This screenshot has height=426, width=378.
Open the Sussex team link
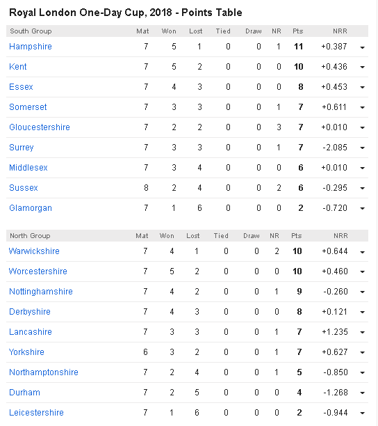[24, 188]
